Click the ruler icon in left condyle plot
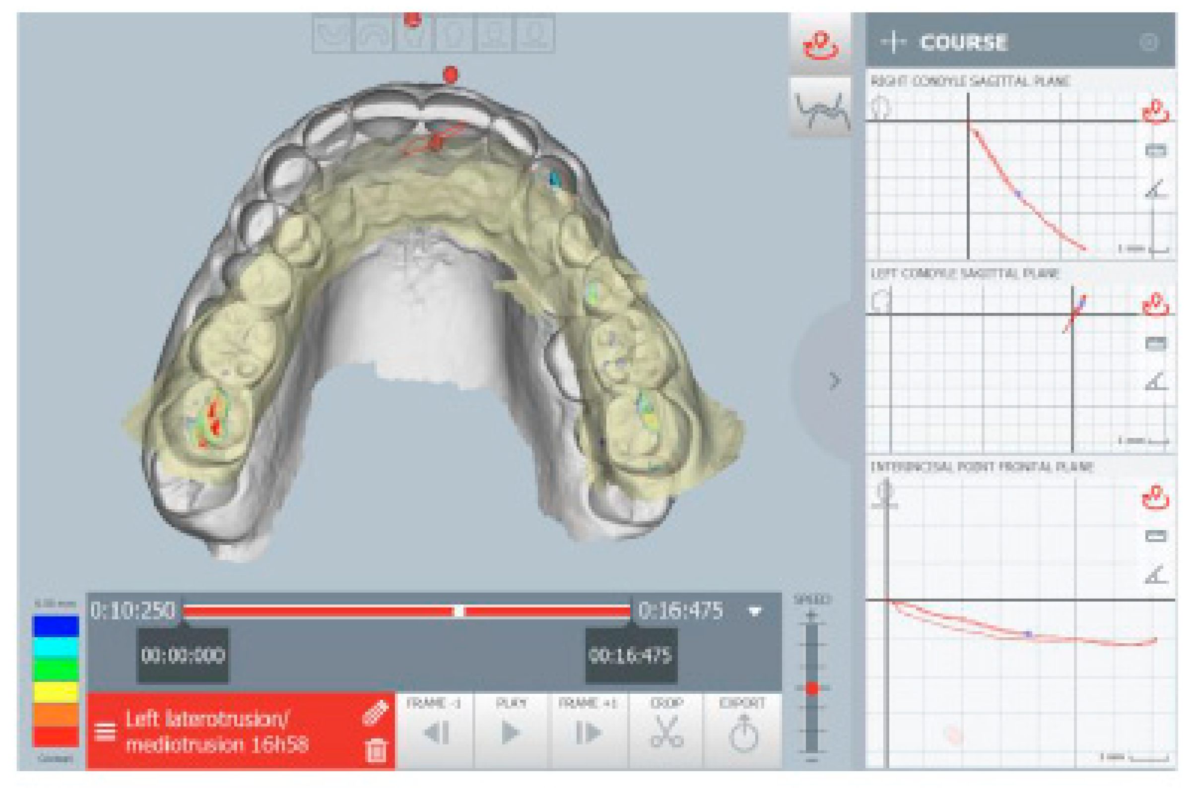The width and height of the screenshot is (1190, 788). (1155, 343)
